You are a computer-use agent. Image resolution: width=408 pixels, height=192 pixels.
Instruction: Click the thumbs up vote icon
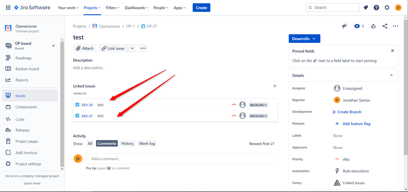tap(374, 26)
